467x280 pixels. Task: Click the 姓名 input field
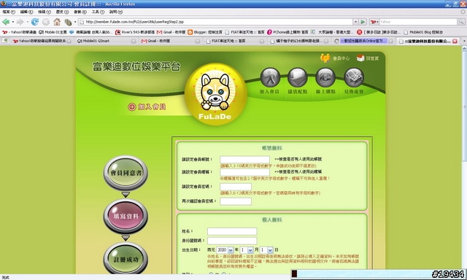coord(232,231)
